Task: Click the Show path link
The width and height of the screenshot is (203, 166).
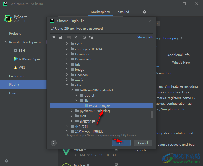Action: pyautogui.click(x=145, y=37)
